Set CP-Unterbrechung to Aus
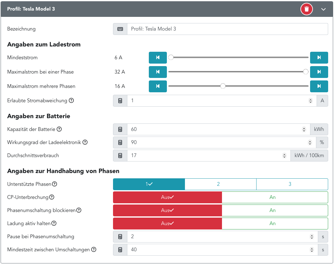This screenshot has height=265, width=335. tap(167, 197)
